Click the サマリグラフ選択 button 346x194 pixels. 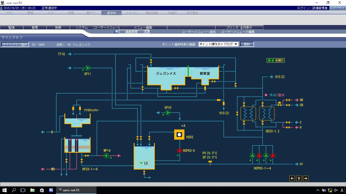pyautogui.click(x=15, y=44)
